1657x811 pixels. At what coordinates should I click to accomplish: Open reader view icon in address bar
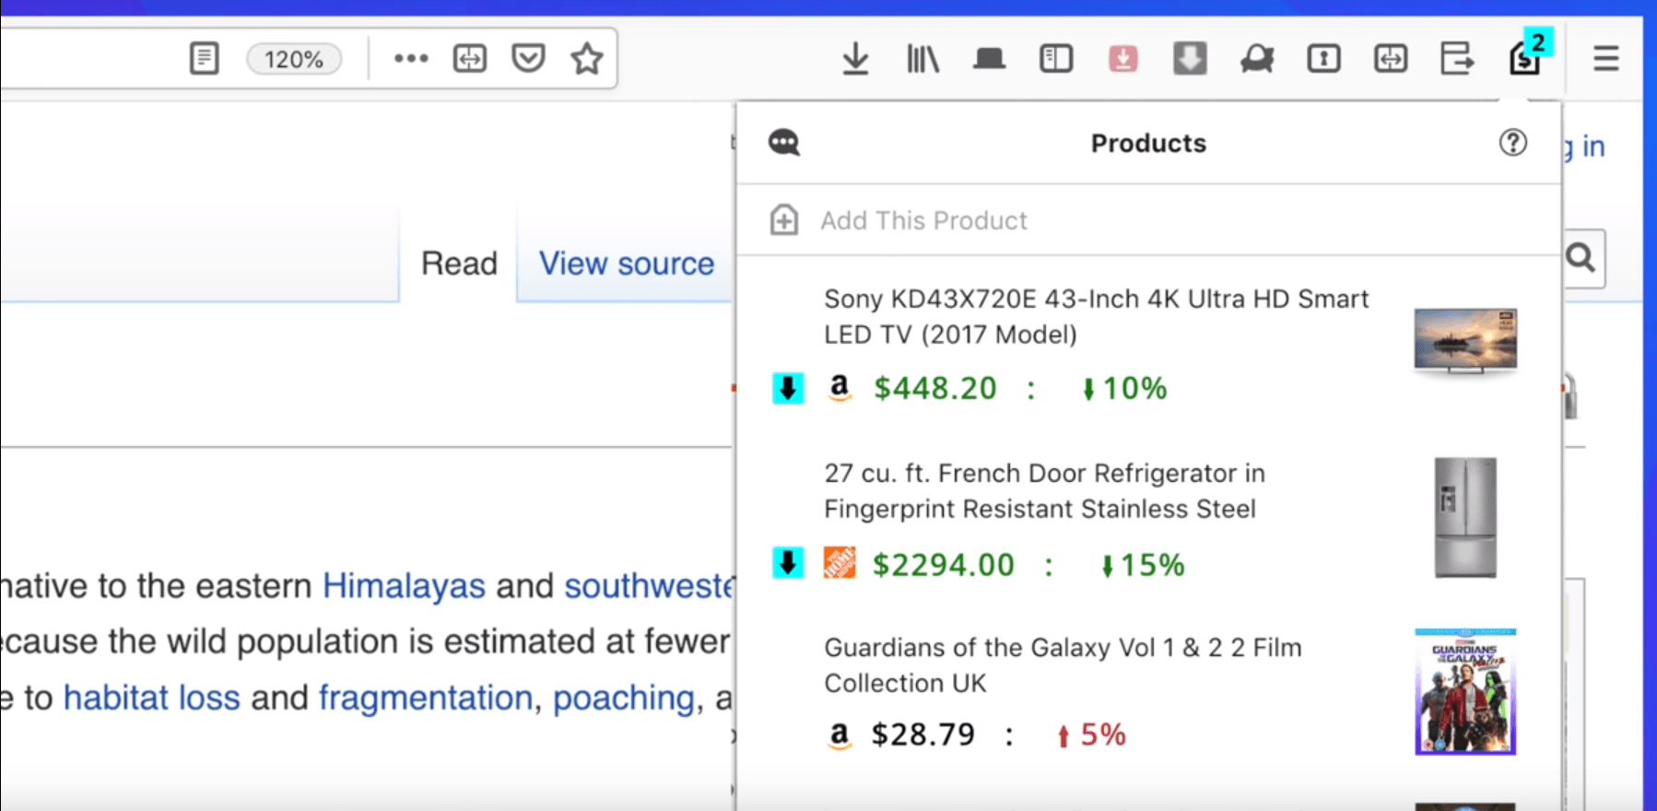tap(204, 59)
